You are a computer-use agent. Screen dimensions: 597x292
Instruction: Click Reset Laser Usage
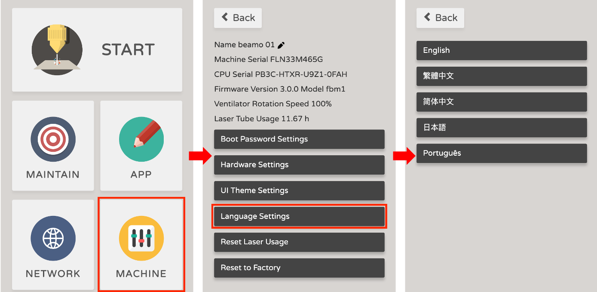299,242
